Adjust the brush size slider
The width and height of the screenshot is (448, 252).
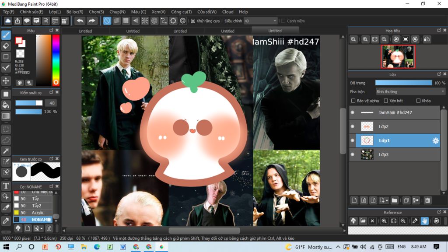tap(29, 103)
